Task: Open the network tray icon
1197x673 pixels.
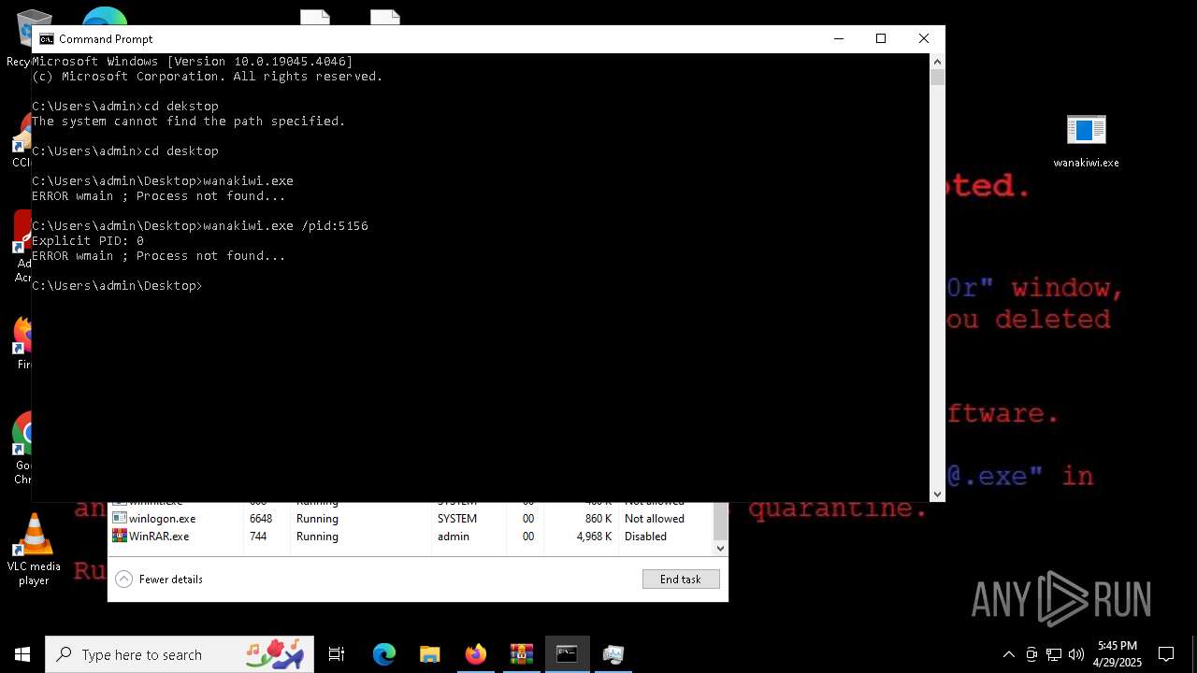Action: tap(1054, 654)
